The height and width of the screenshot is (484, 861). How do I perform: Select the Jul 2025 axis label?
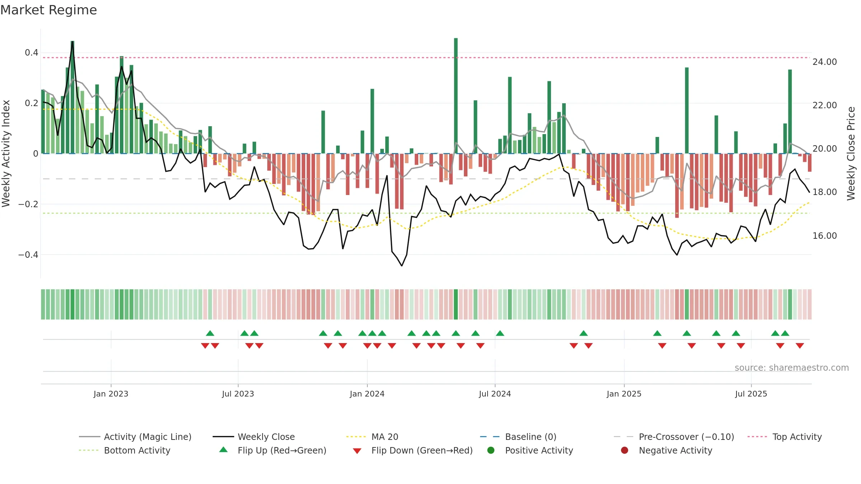tap(751, 394)
